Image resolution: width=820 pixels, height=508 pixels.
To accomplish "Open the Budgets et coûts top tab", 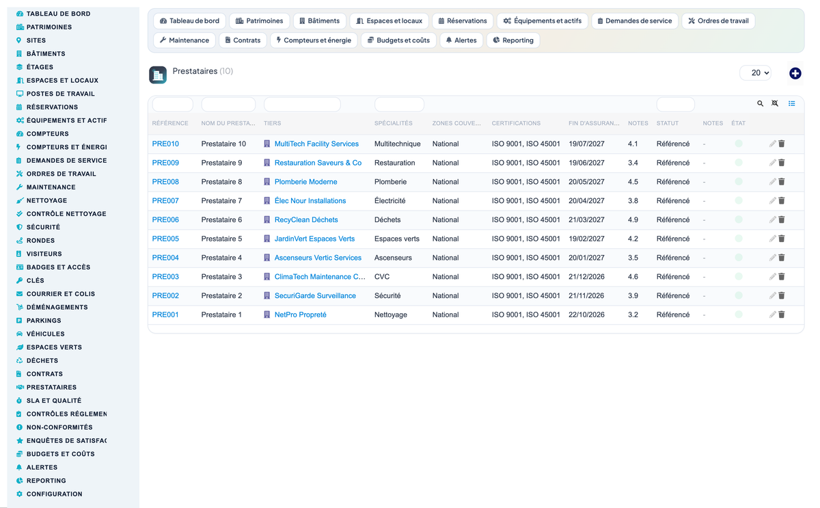I will click(398, 40).
